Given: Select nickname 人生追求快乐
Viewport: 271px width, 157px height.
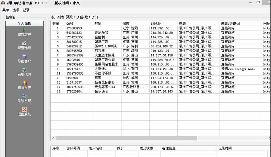Looking at the screenshot, I should pos(104,55).
